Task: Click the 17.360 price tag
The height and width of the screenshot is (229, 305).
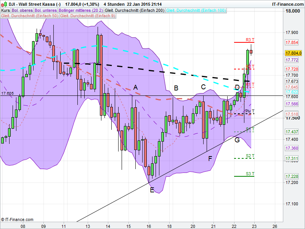Action: pyautogui.click(x=292, y=148)
